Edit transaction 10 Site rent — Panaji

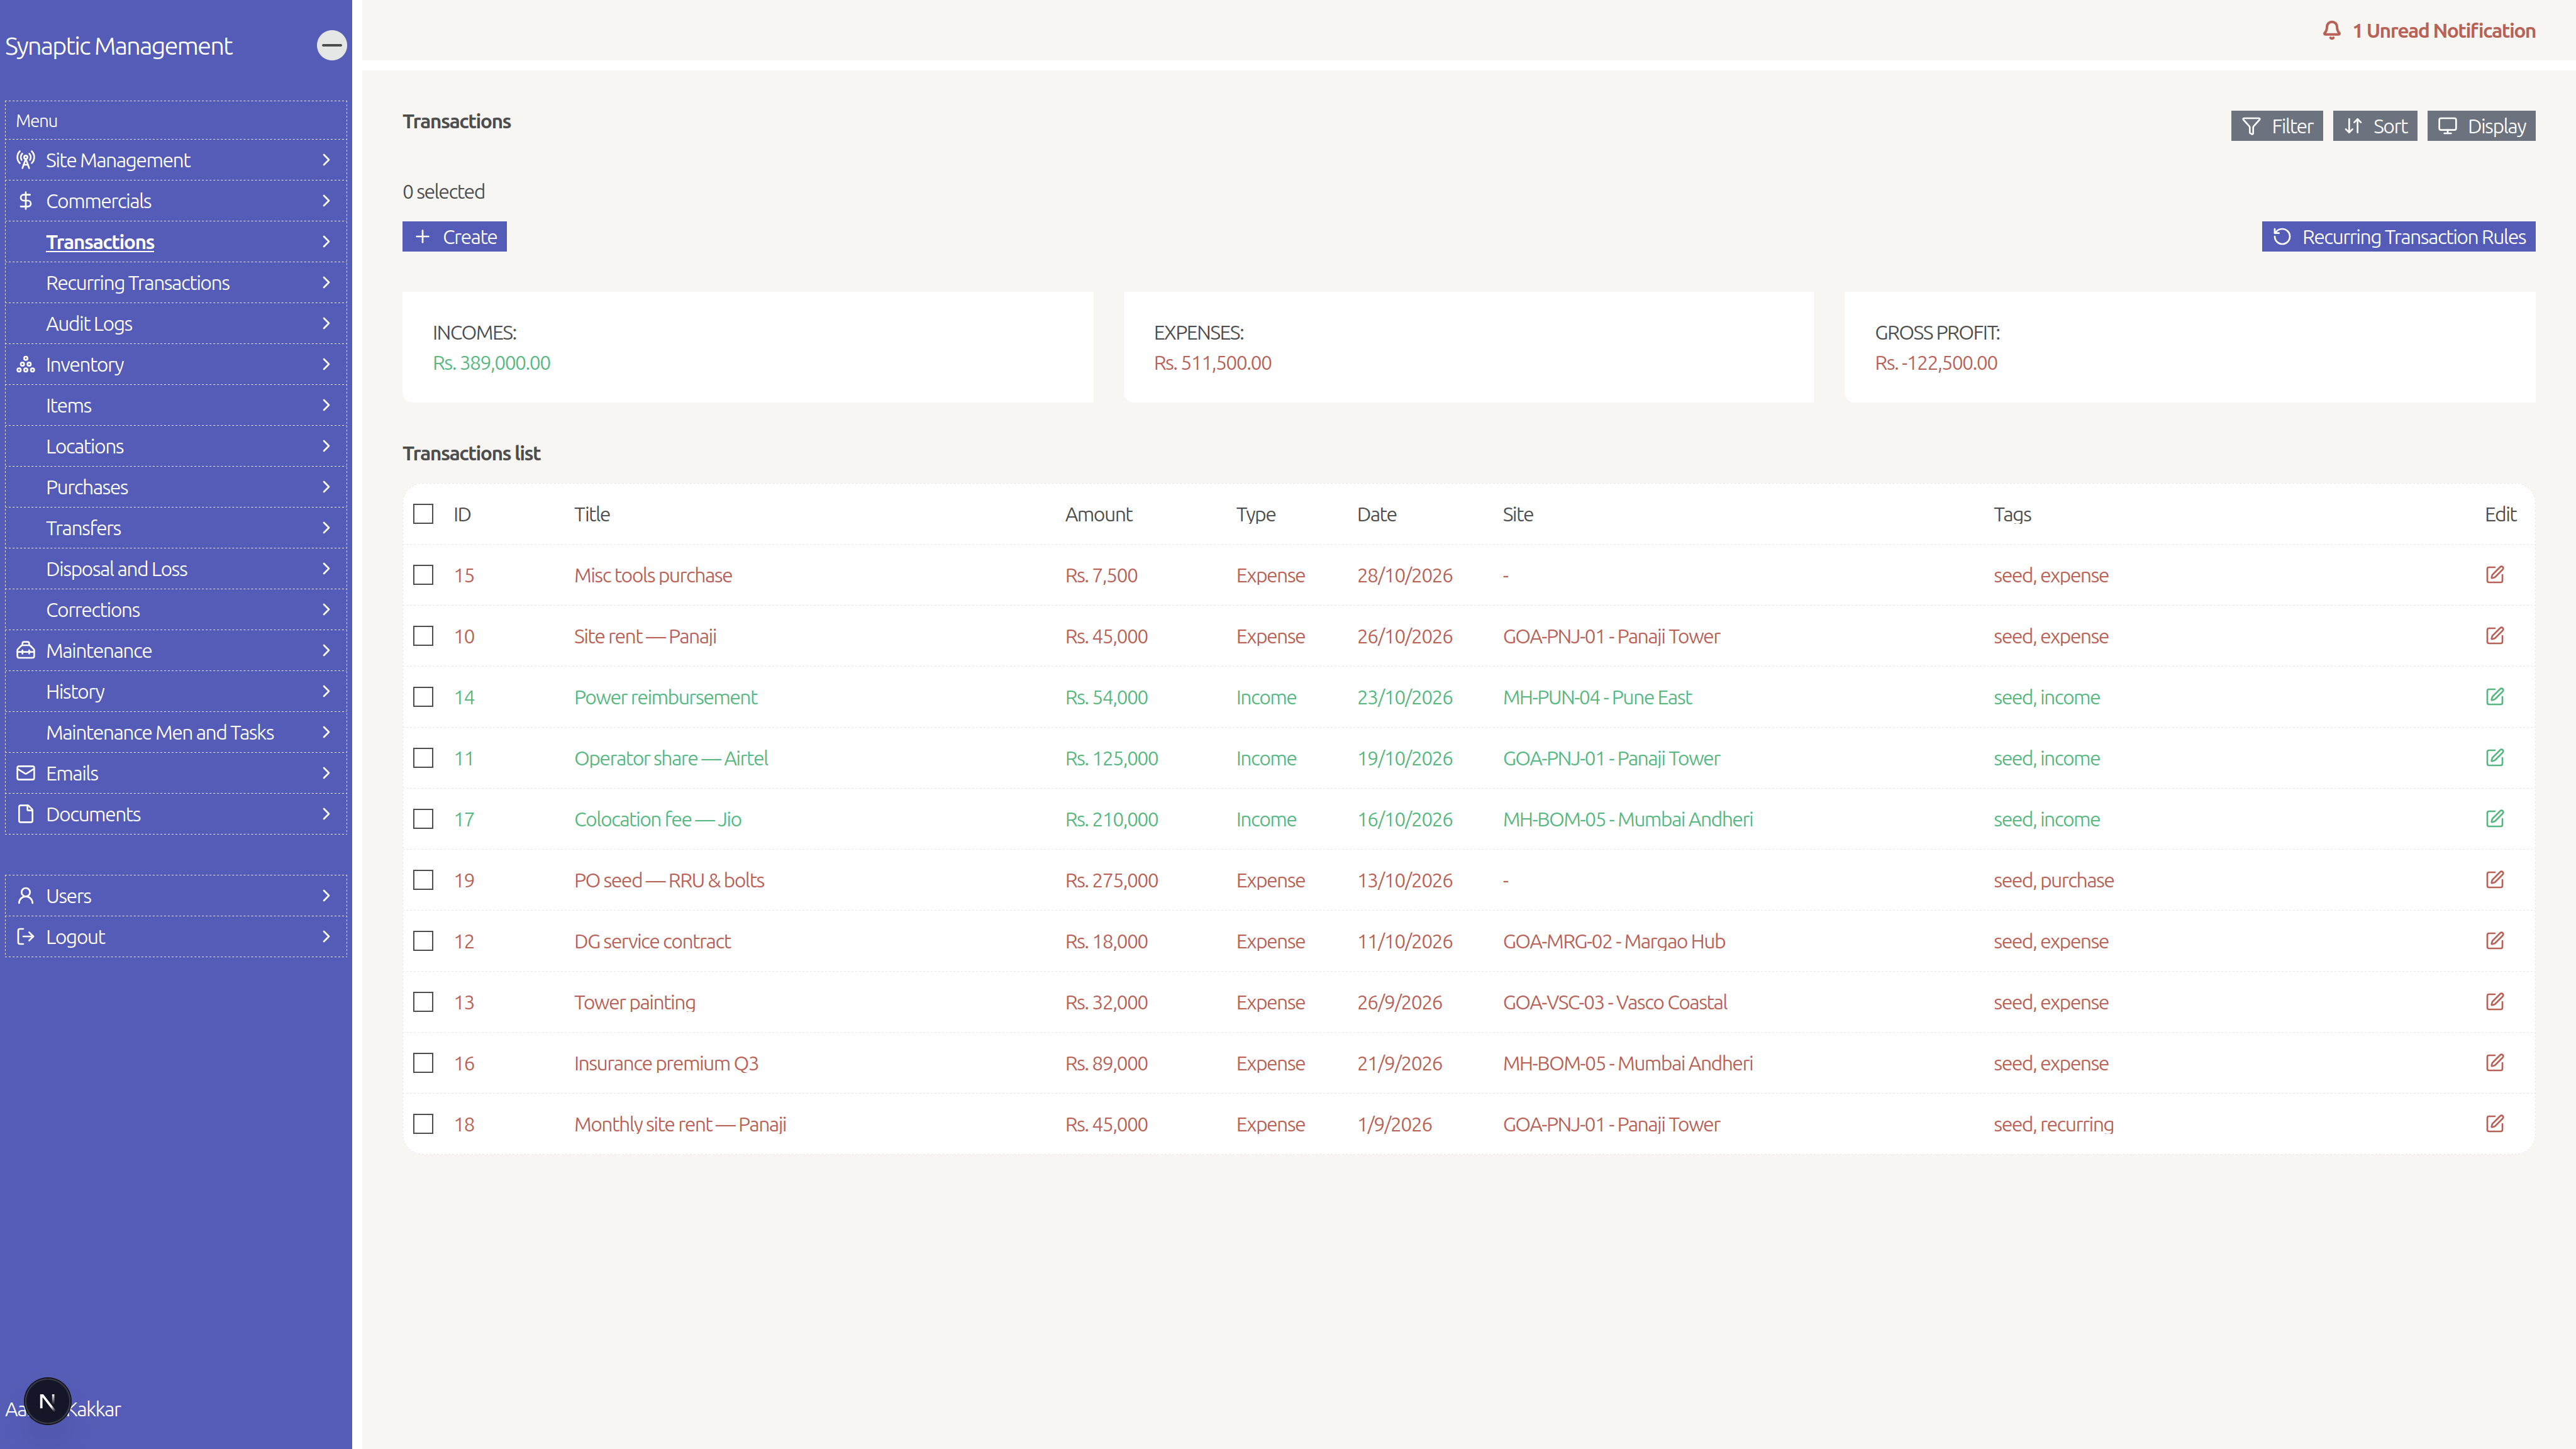[2494, 635]
